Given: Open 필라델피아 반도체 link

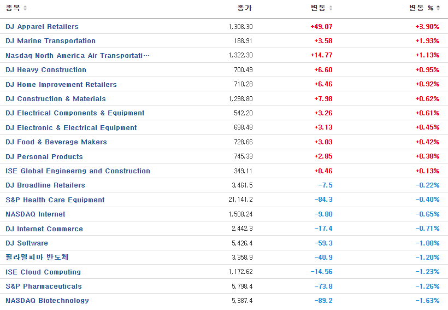Looking at the screenshot, I should (x=37, y=258).
